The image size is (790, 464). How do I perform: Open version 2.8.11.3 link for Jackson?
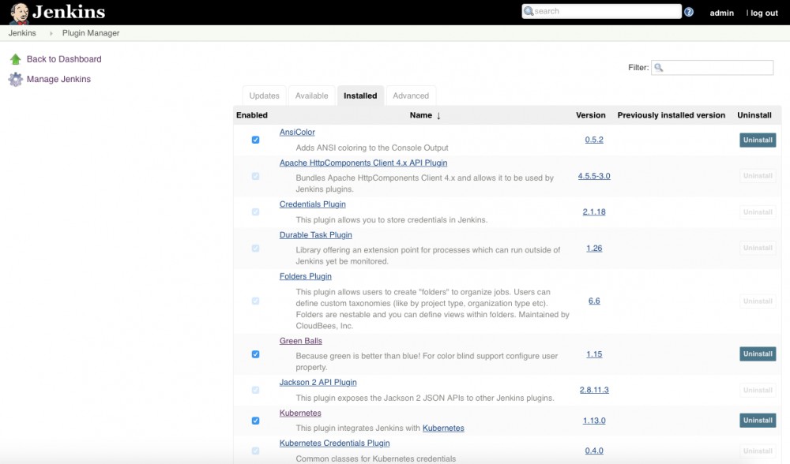[x=593, y=390]
